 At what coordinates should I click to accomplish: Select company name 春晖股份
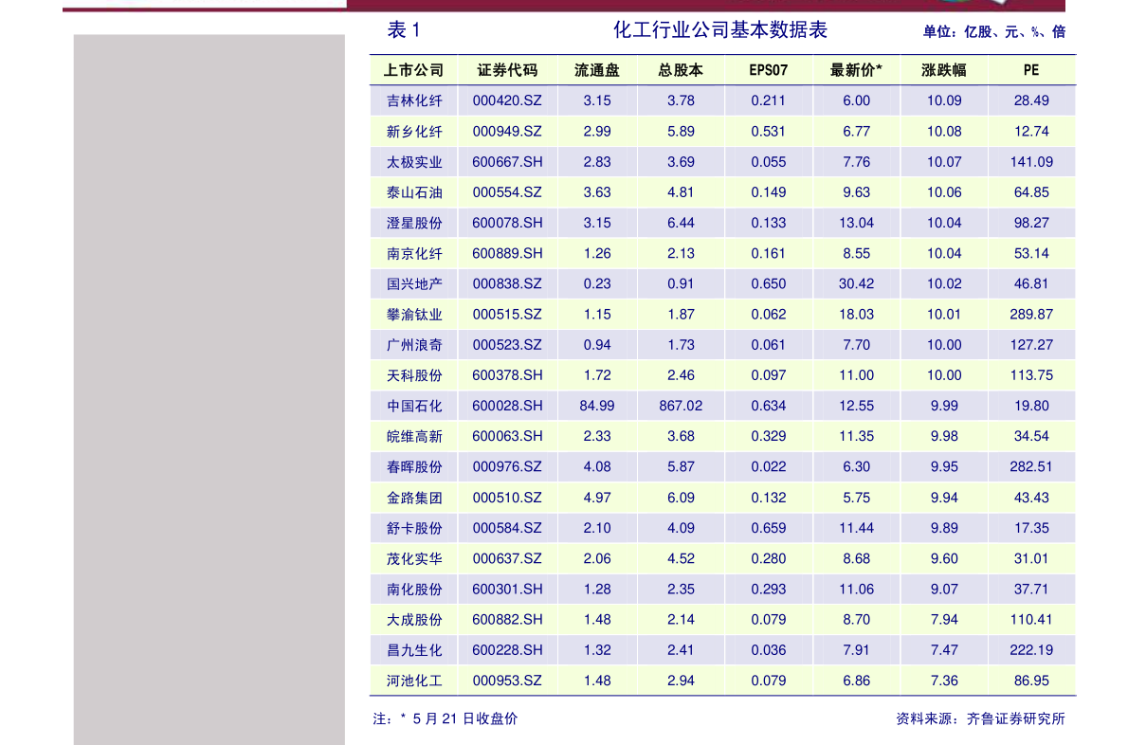click(413, 467)
